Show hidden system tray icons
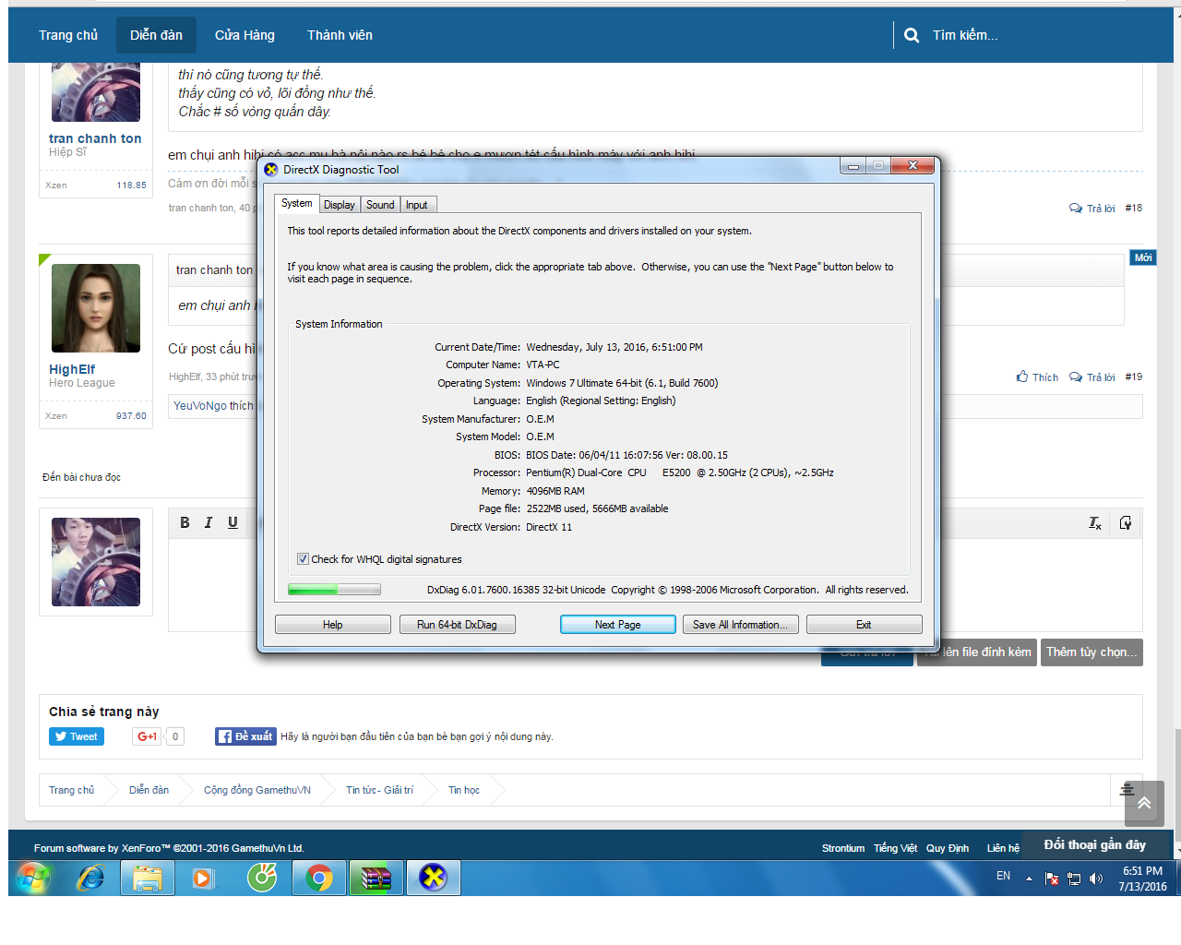Screen dimensions: 1181x945 pyautogui.click(x=1029, y=879)
